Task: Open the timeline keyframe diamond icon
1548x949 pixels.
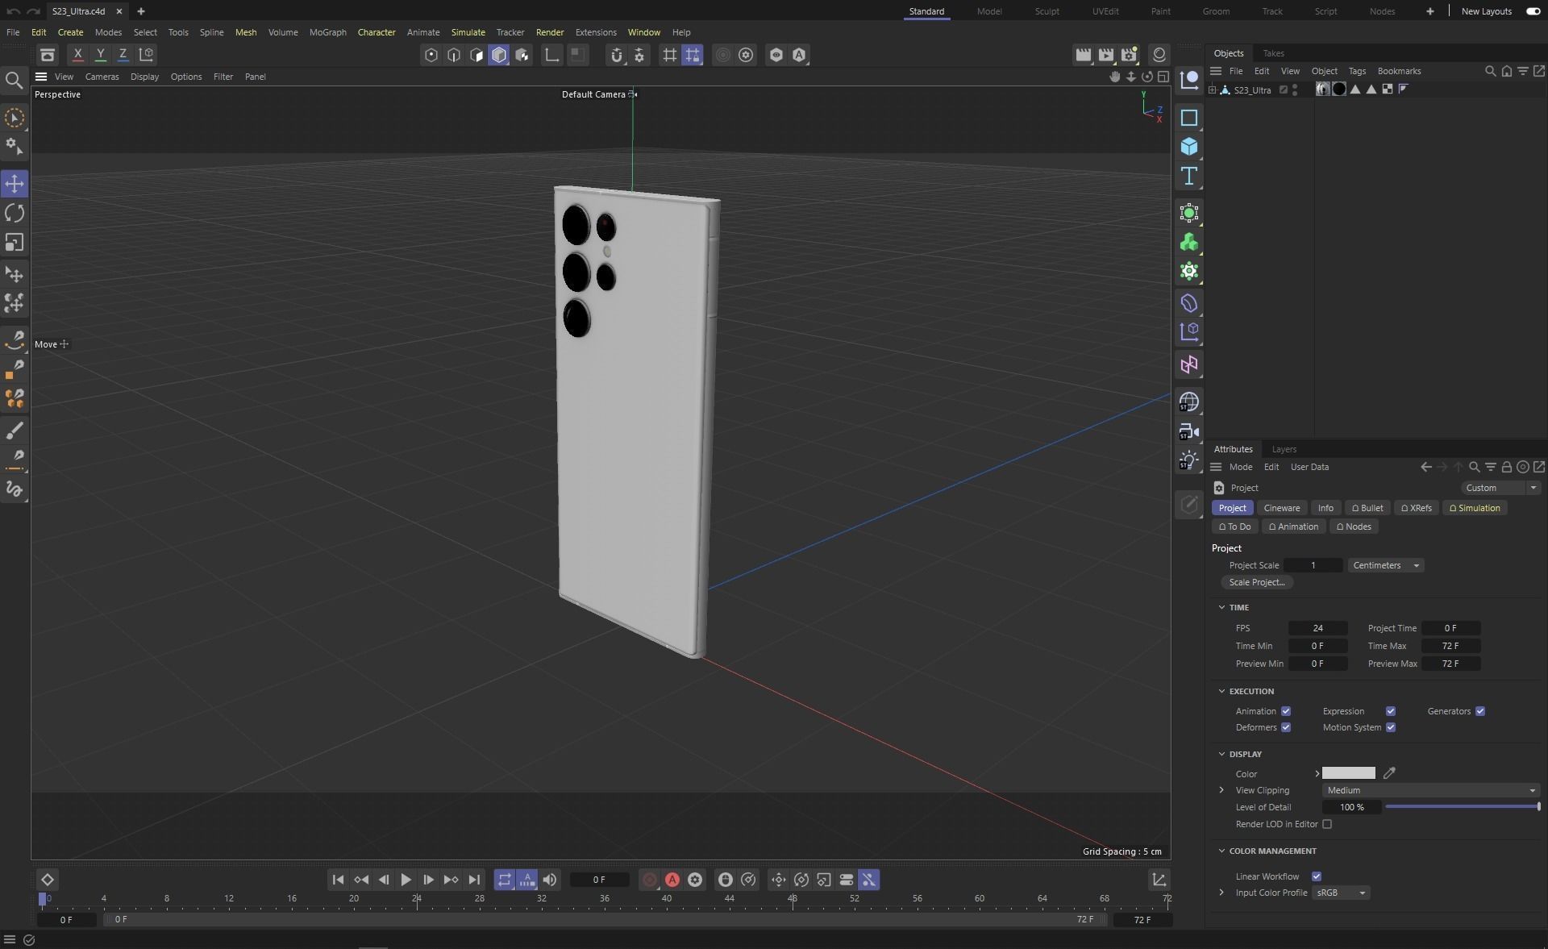Action: (47, 880)
